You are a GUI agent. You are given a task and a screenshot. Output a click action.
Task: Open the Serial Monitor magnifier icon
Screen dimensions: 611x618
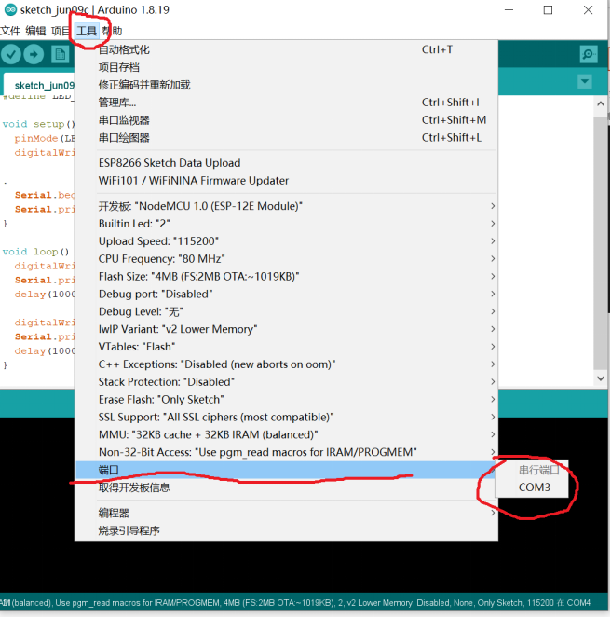[x=589, y=54]
